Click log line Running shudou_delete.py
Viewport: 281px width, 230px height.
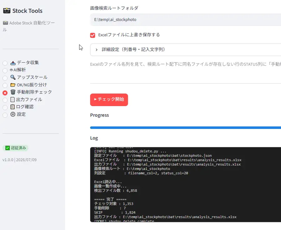[x=130, y=151]
